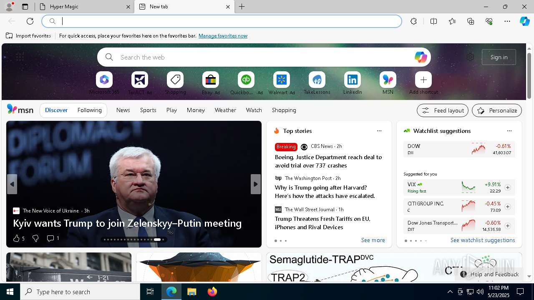
Task: Click Manage favorites now link
Action: pyautogui.click(x=223, y=36)
